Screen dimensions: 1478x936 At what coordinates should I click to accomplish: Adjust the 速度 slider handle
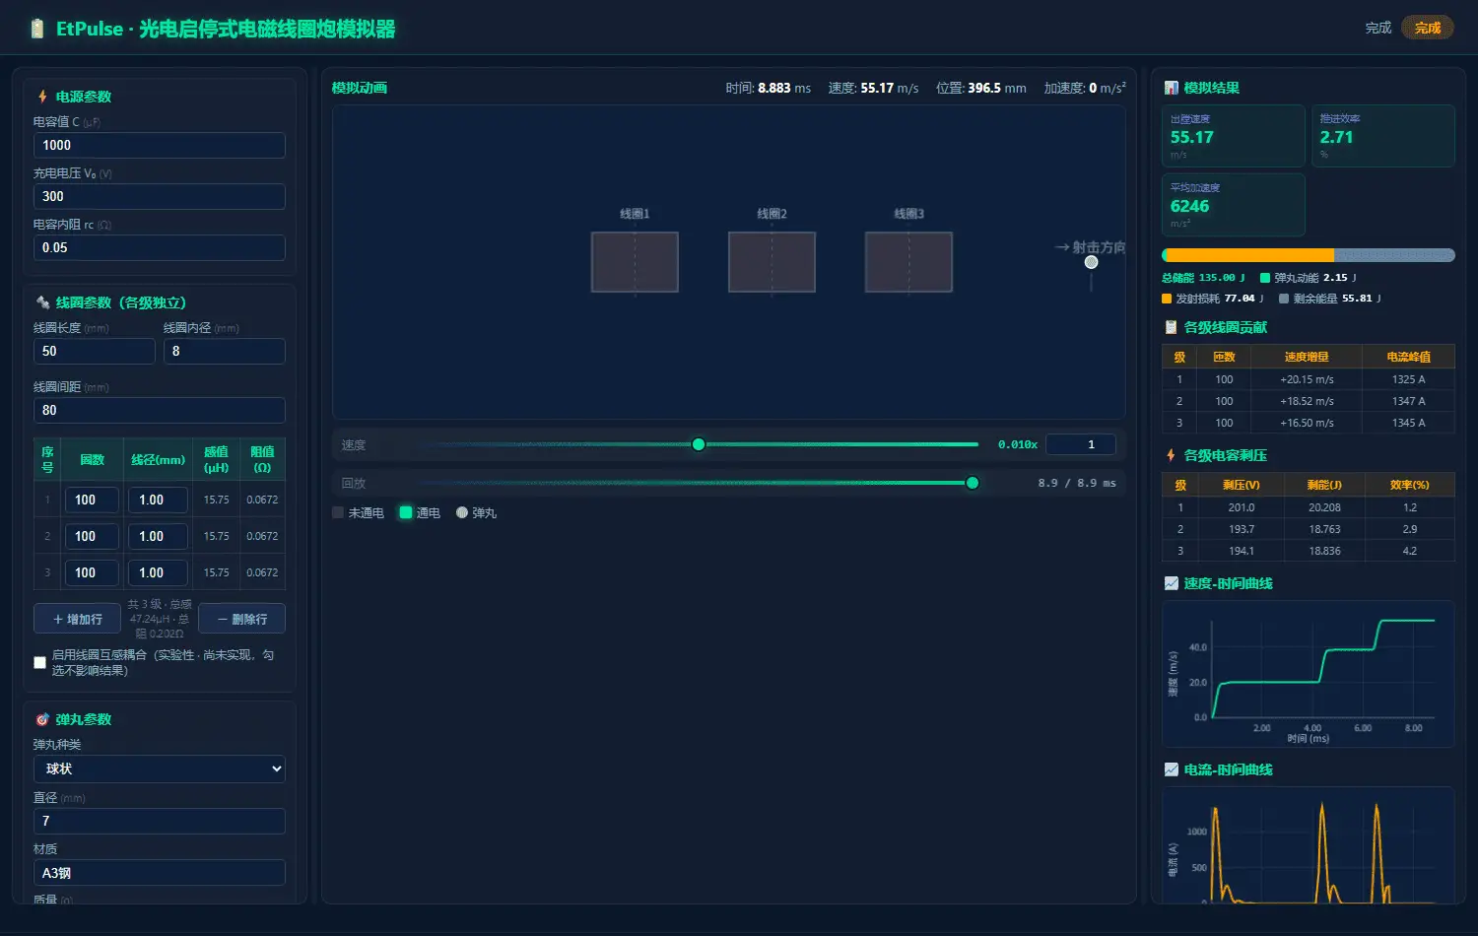tap(699, 444)
